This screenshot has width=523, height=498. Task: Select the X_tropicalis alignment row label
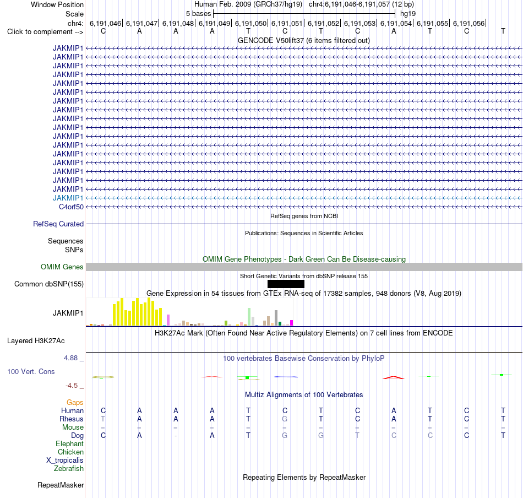click(65, 461)
